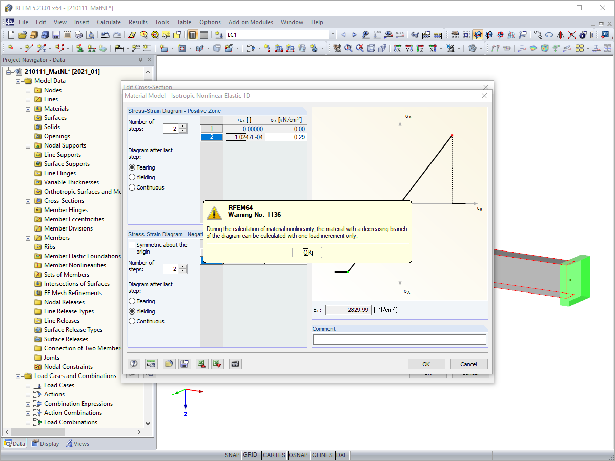Click the units and decimal places icon (0.00)

point(151,364)
